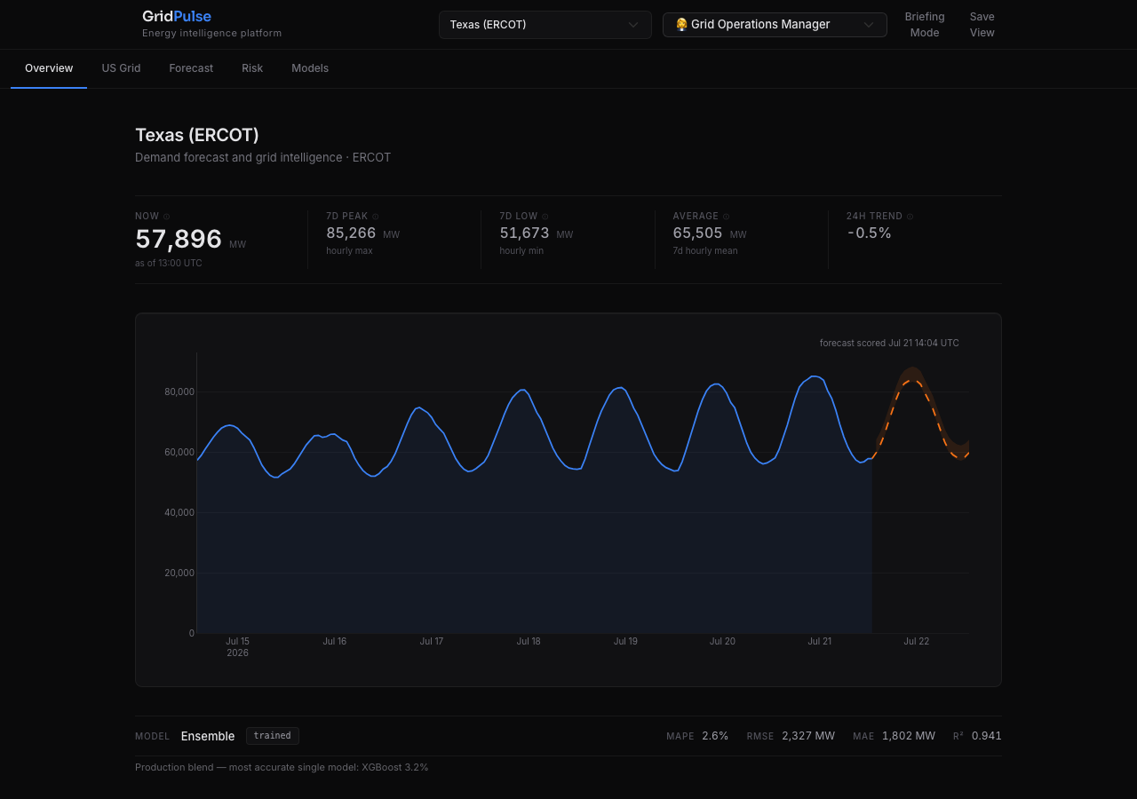Click the MAE 1,802 MW metric
This screenshot has width=1137, height=799.
coord(894,736)
